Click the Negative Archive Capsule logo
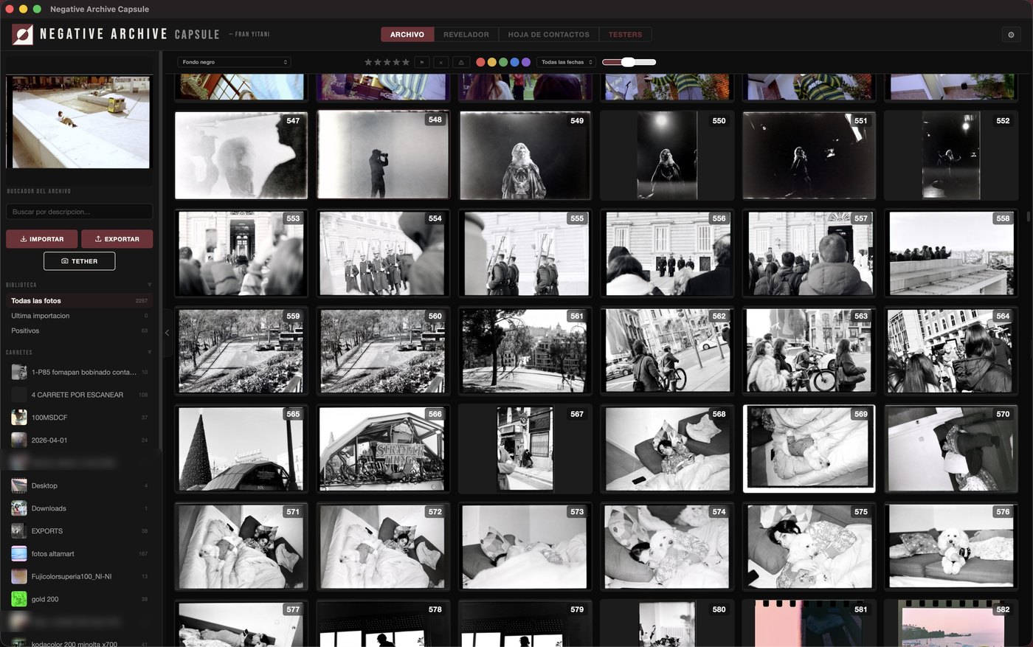The height and width of the screenshot is (647, 1033). point(22,34)
